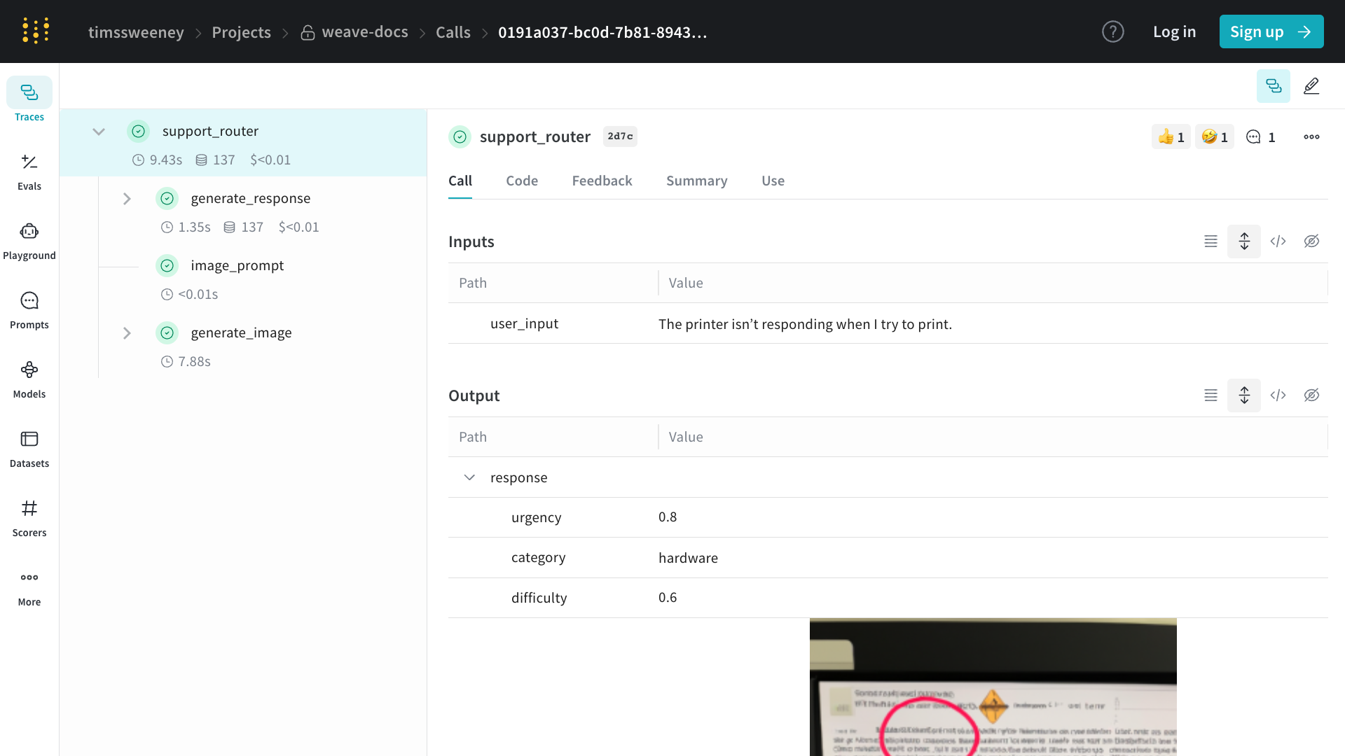This screenshot has height=756, width=1345.
Task: Navigate to Models section
Action: pos(29,379)
